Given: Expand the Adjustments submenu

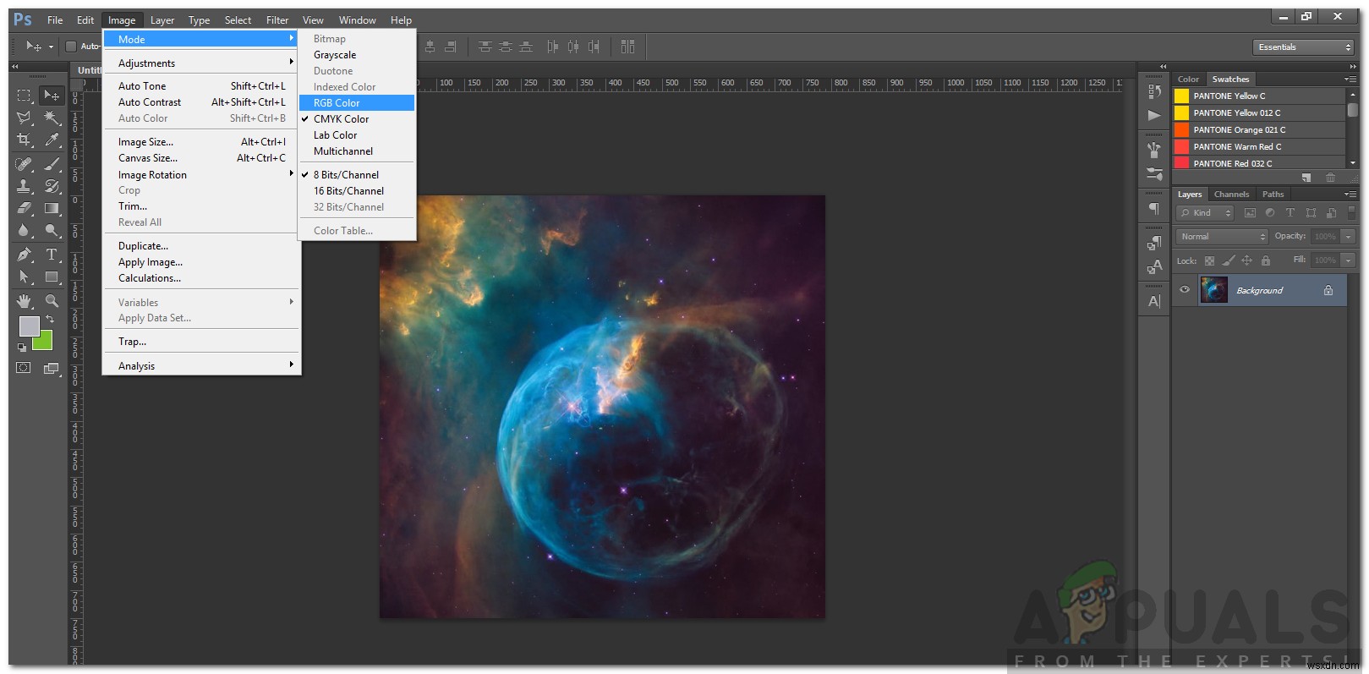Looking at the screenshot, I should pos(201,63).
